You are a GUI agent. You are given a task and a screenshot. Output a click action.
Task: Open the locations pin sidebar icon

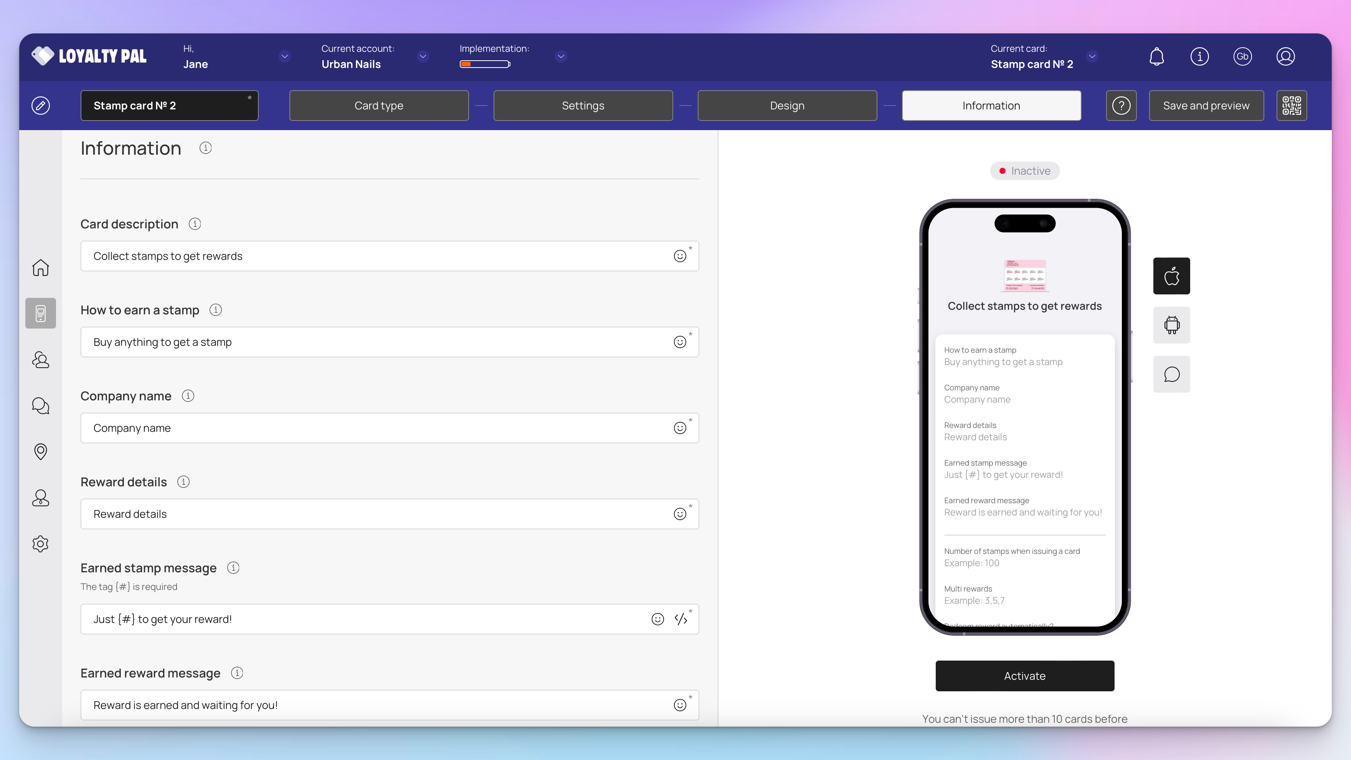40,452
